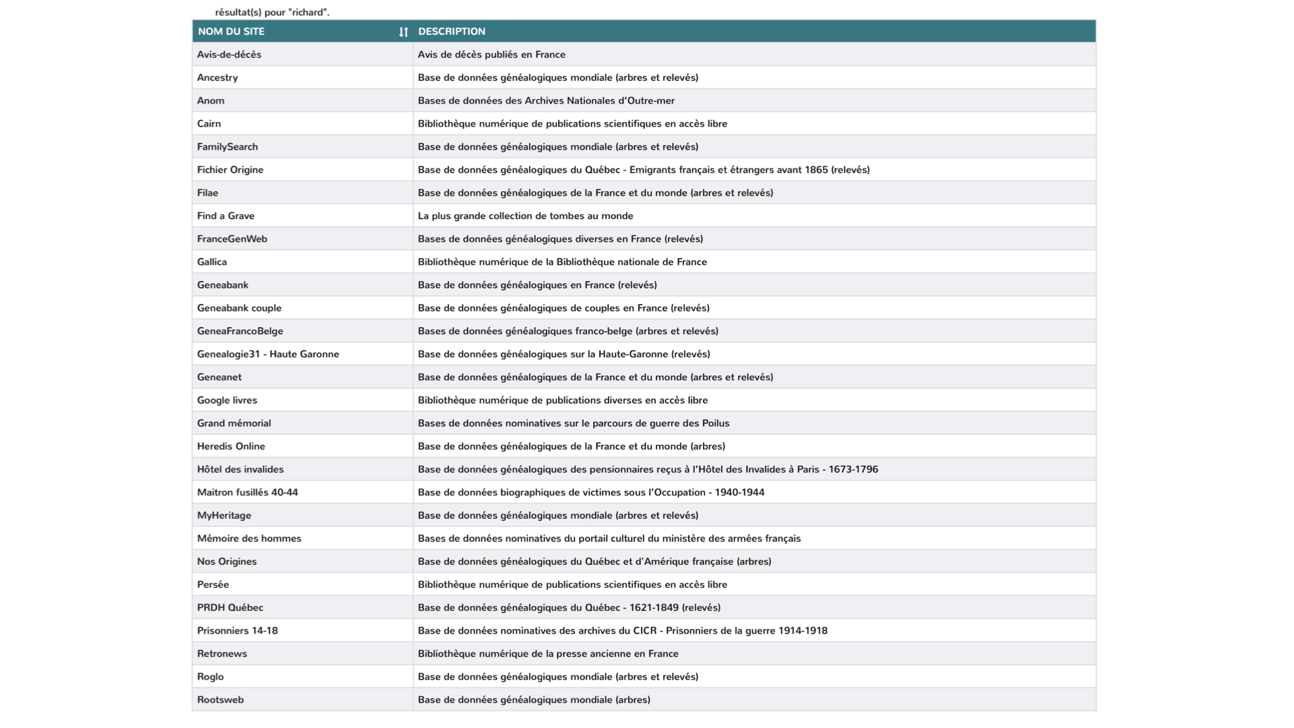
Task: Select the Rootsweb site name
Action: pos(220,700)
